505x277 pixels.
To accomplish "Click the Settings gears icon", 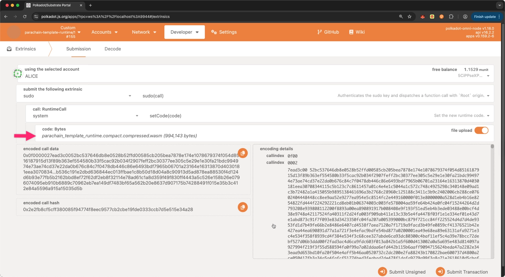I will (214, 32).
